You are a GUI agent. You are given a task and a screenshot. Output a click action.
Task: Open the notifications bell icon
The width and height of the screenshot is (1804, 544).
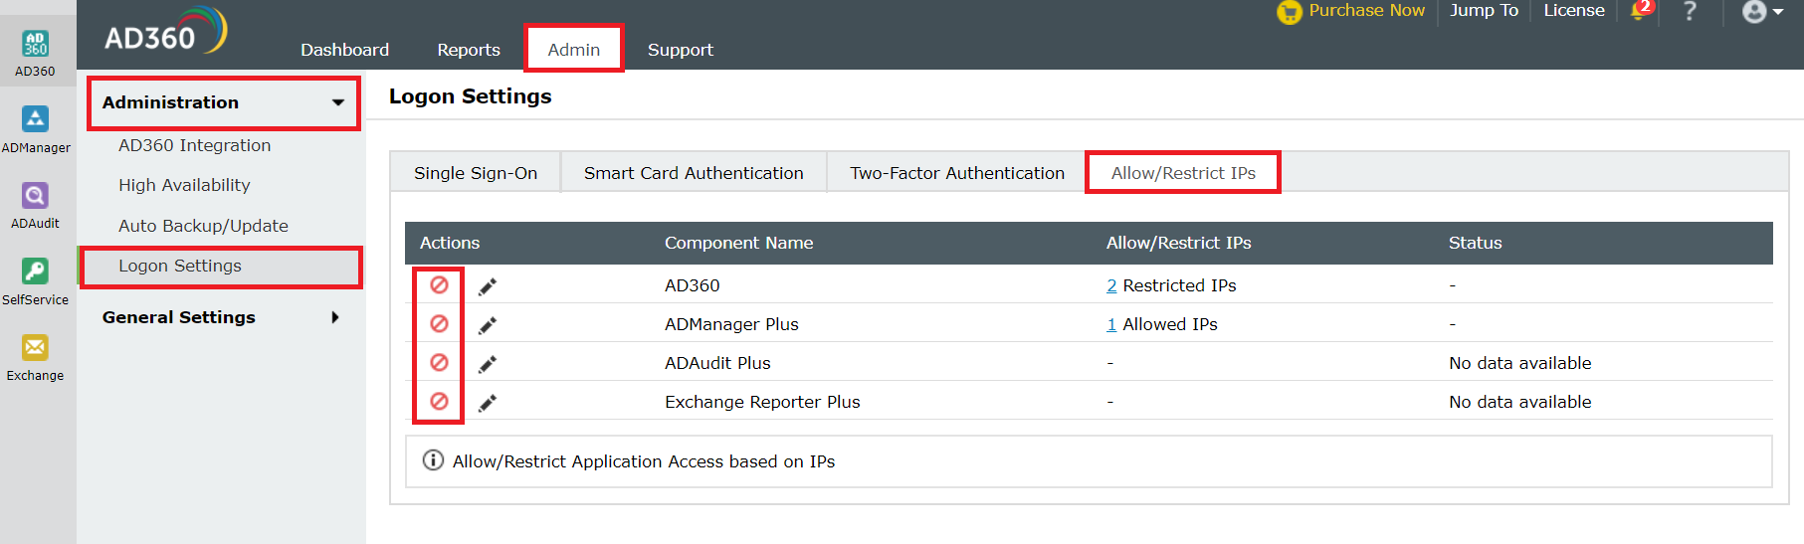coord(1638,11)
